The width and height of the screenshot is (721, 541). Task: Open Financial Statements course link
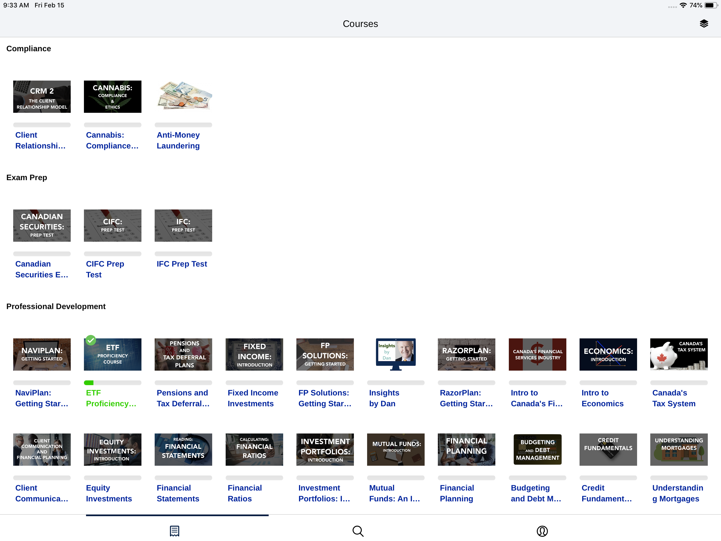pyautogui.click(x=178, y=493)
